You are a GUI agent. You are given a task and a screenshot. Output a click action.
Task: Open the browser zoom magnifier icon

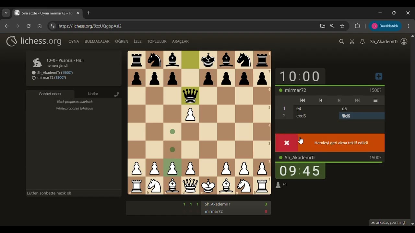(332, 26)
